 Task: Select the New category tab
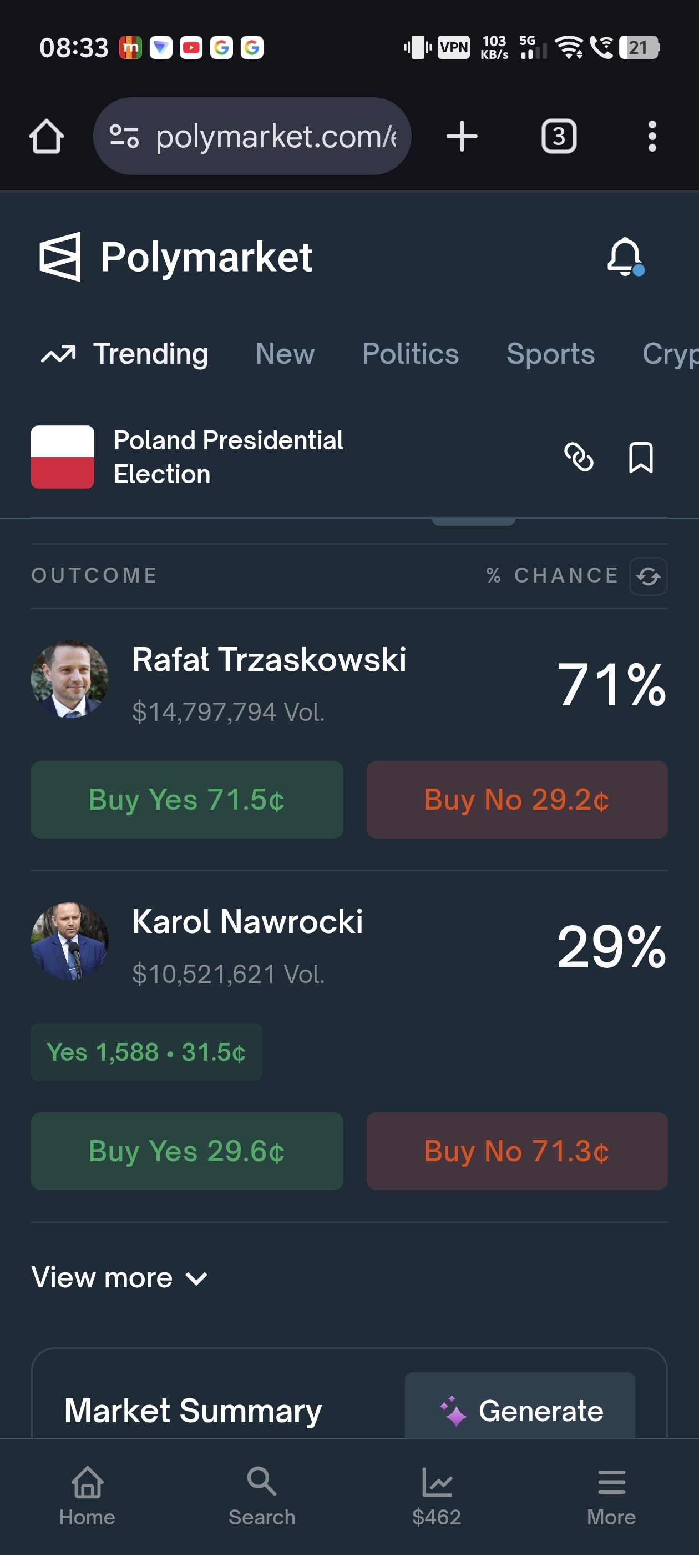(x=285, y=354)
